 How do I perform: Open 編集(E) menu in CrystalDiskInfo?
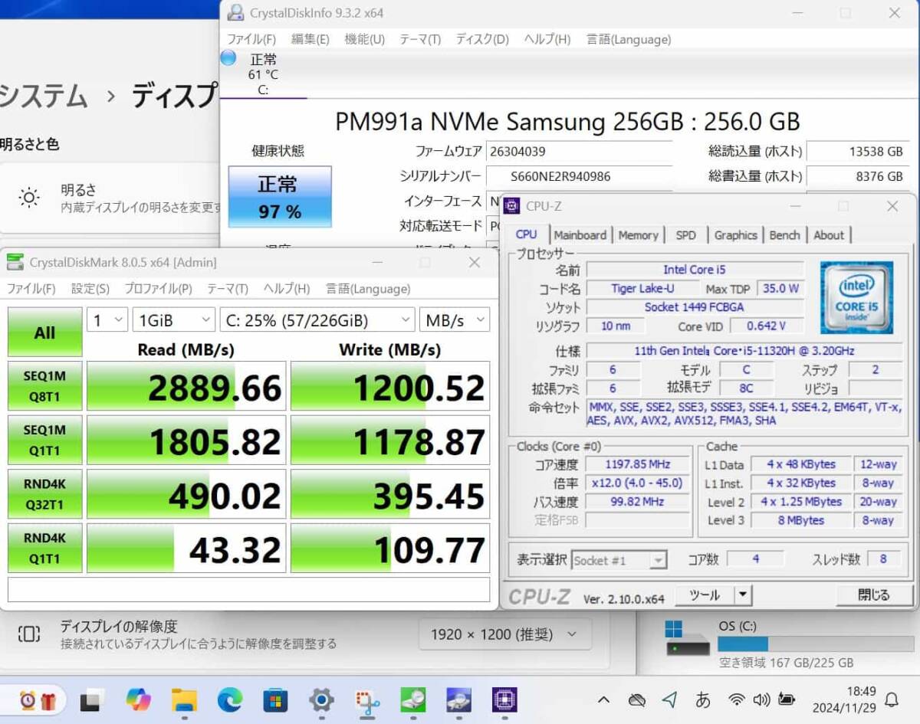pos(310,39)
